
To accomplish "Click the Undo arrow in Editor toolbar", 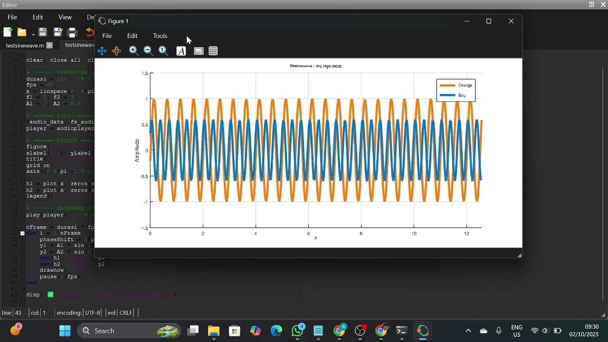I will click(x=89, y=32).
